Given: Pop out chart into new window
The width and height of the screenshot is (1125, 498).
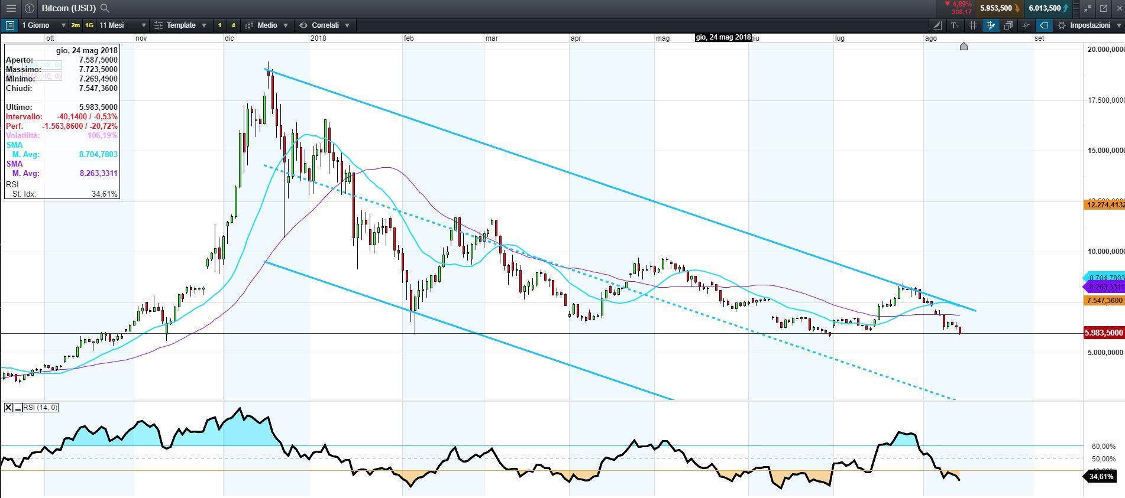Looking at the screenshot, I should pyautogui.click(x=1103, y=8).
